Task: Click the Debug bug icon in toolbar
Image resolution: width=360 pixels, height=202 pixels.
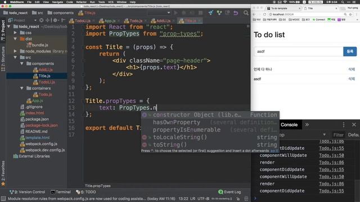Action: pos(184,13)
